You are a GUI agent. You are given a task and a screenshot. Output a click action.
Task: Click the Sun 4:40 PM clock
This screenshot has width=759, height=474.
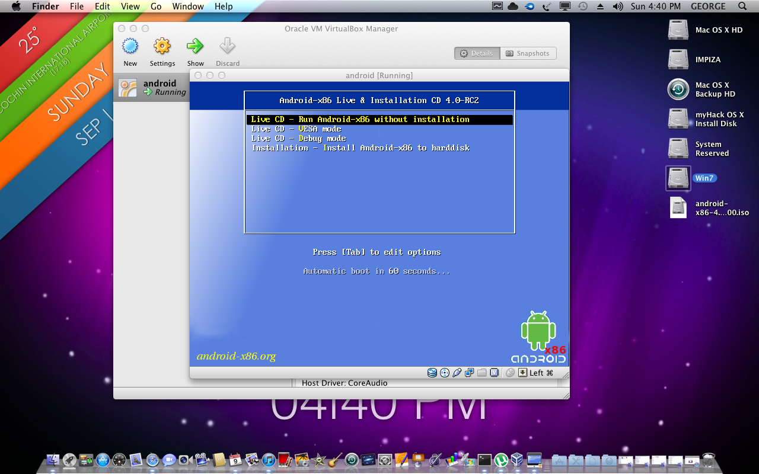[x=656, y=7]
